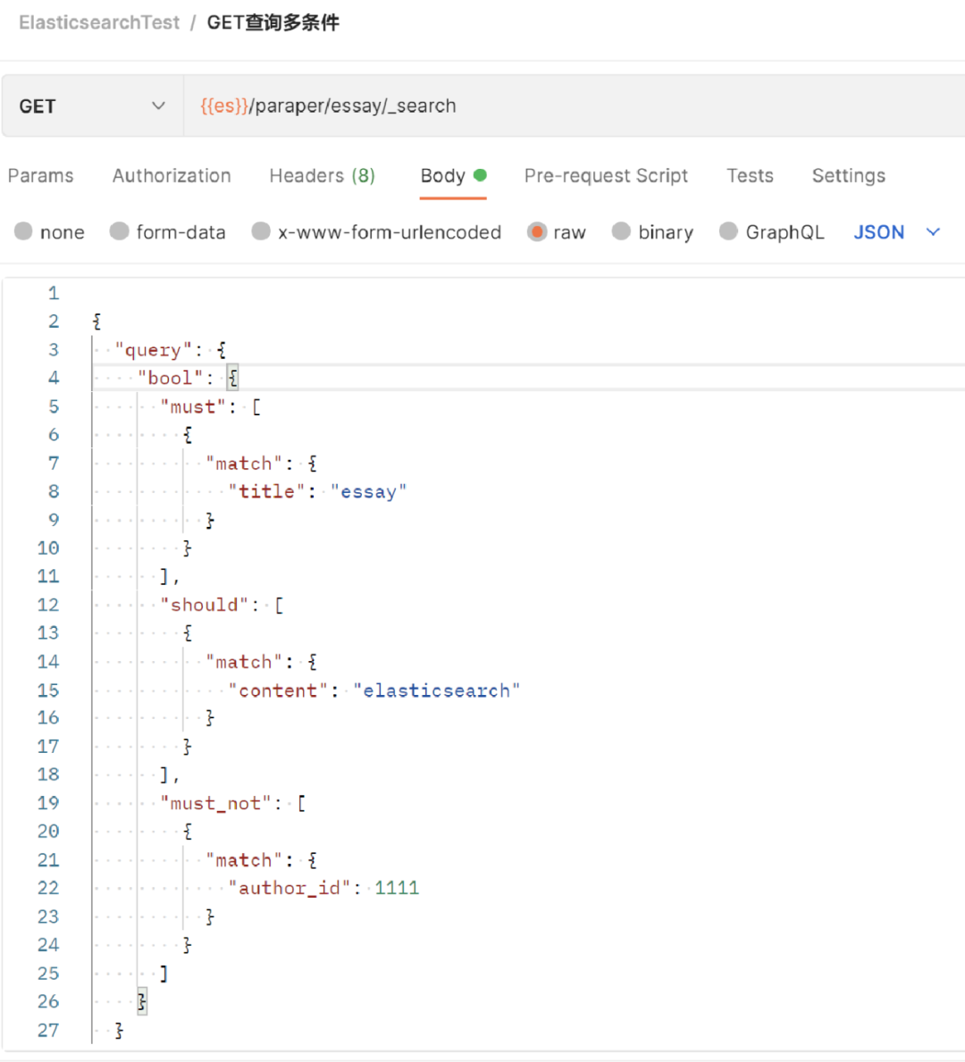Viewport: 965px width, 1062px height.
Task: Click the request URL input field
Action: point(574,106)
